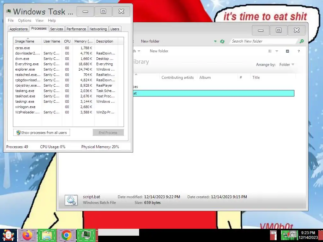Launch Firefox from the taskbar
The height and width of the screenshot is (242, 323).
[x=27, y=235]
